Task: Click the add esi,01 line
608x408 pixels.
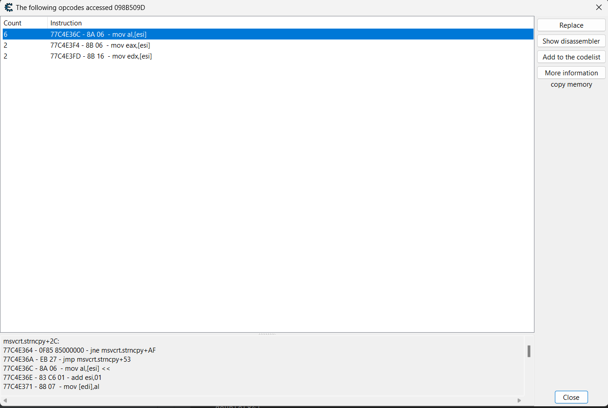Action: 52,378
